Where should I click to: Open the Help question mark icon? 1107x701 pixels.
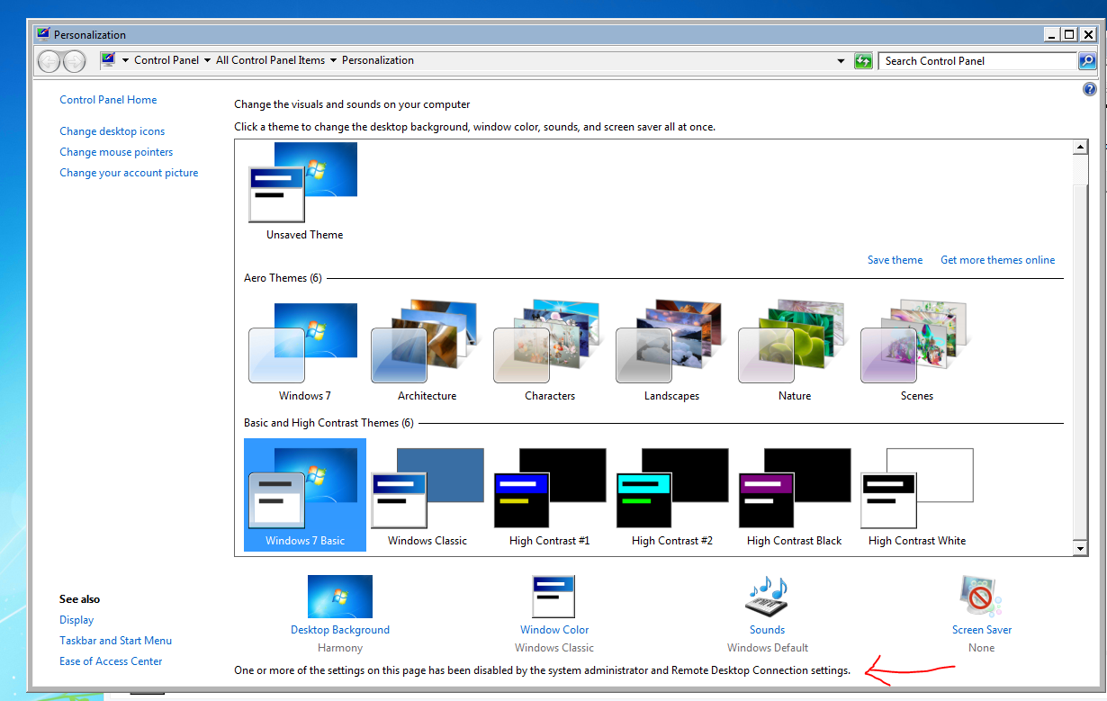tap(1090, 90)
